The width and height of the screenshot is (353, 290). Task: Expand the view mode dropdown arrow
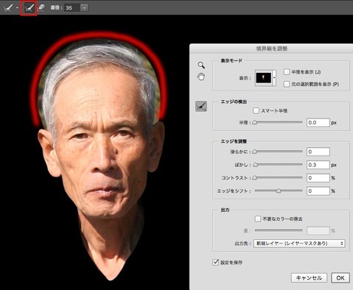[274, 78]
